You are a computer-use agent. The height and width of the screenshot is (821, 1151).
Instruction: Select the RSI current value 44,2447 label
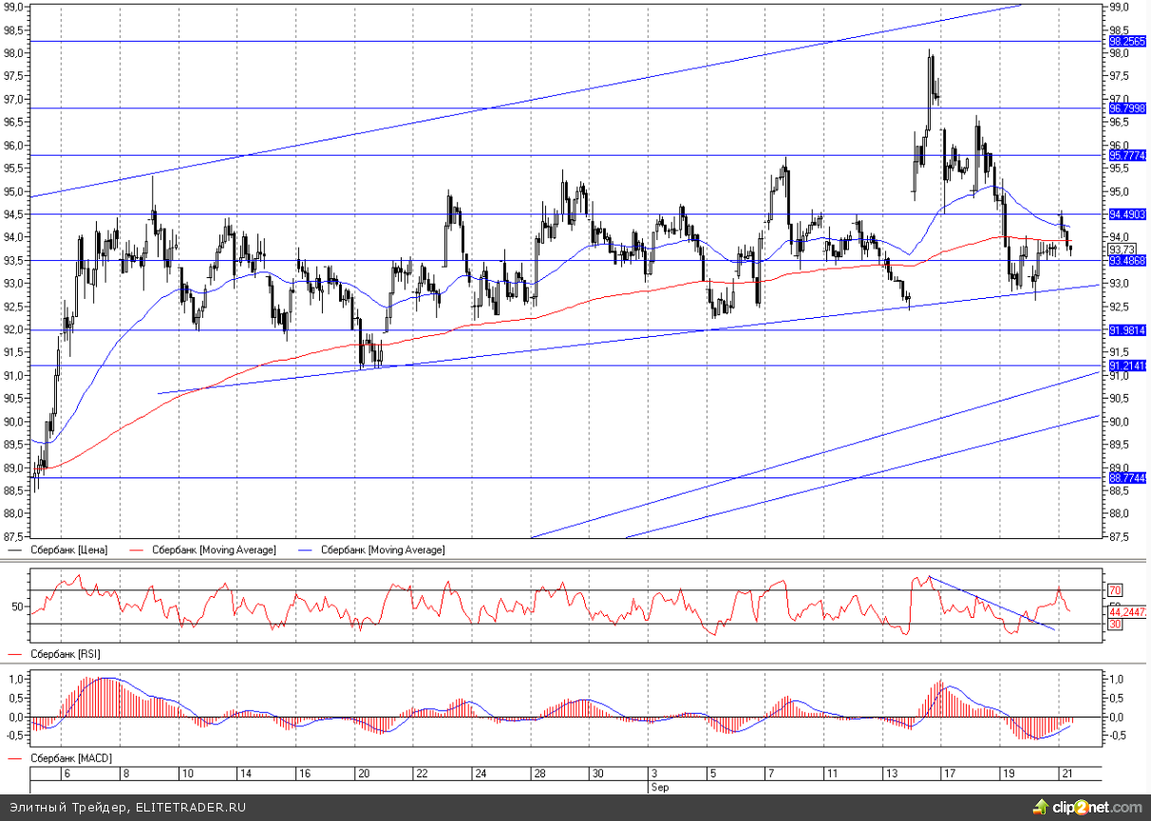[x=1126, y=612]
